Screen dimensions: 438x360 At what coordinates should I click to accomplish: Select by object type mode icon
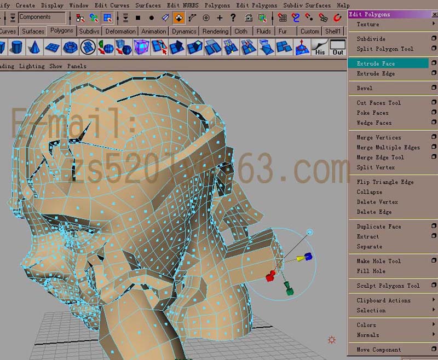94,18
